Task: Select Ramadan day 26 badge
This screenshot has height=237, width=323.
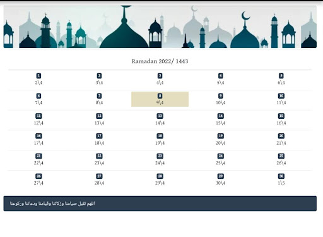Action: coord(38,176)
